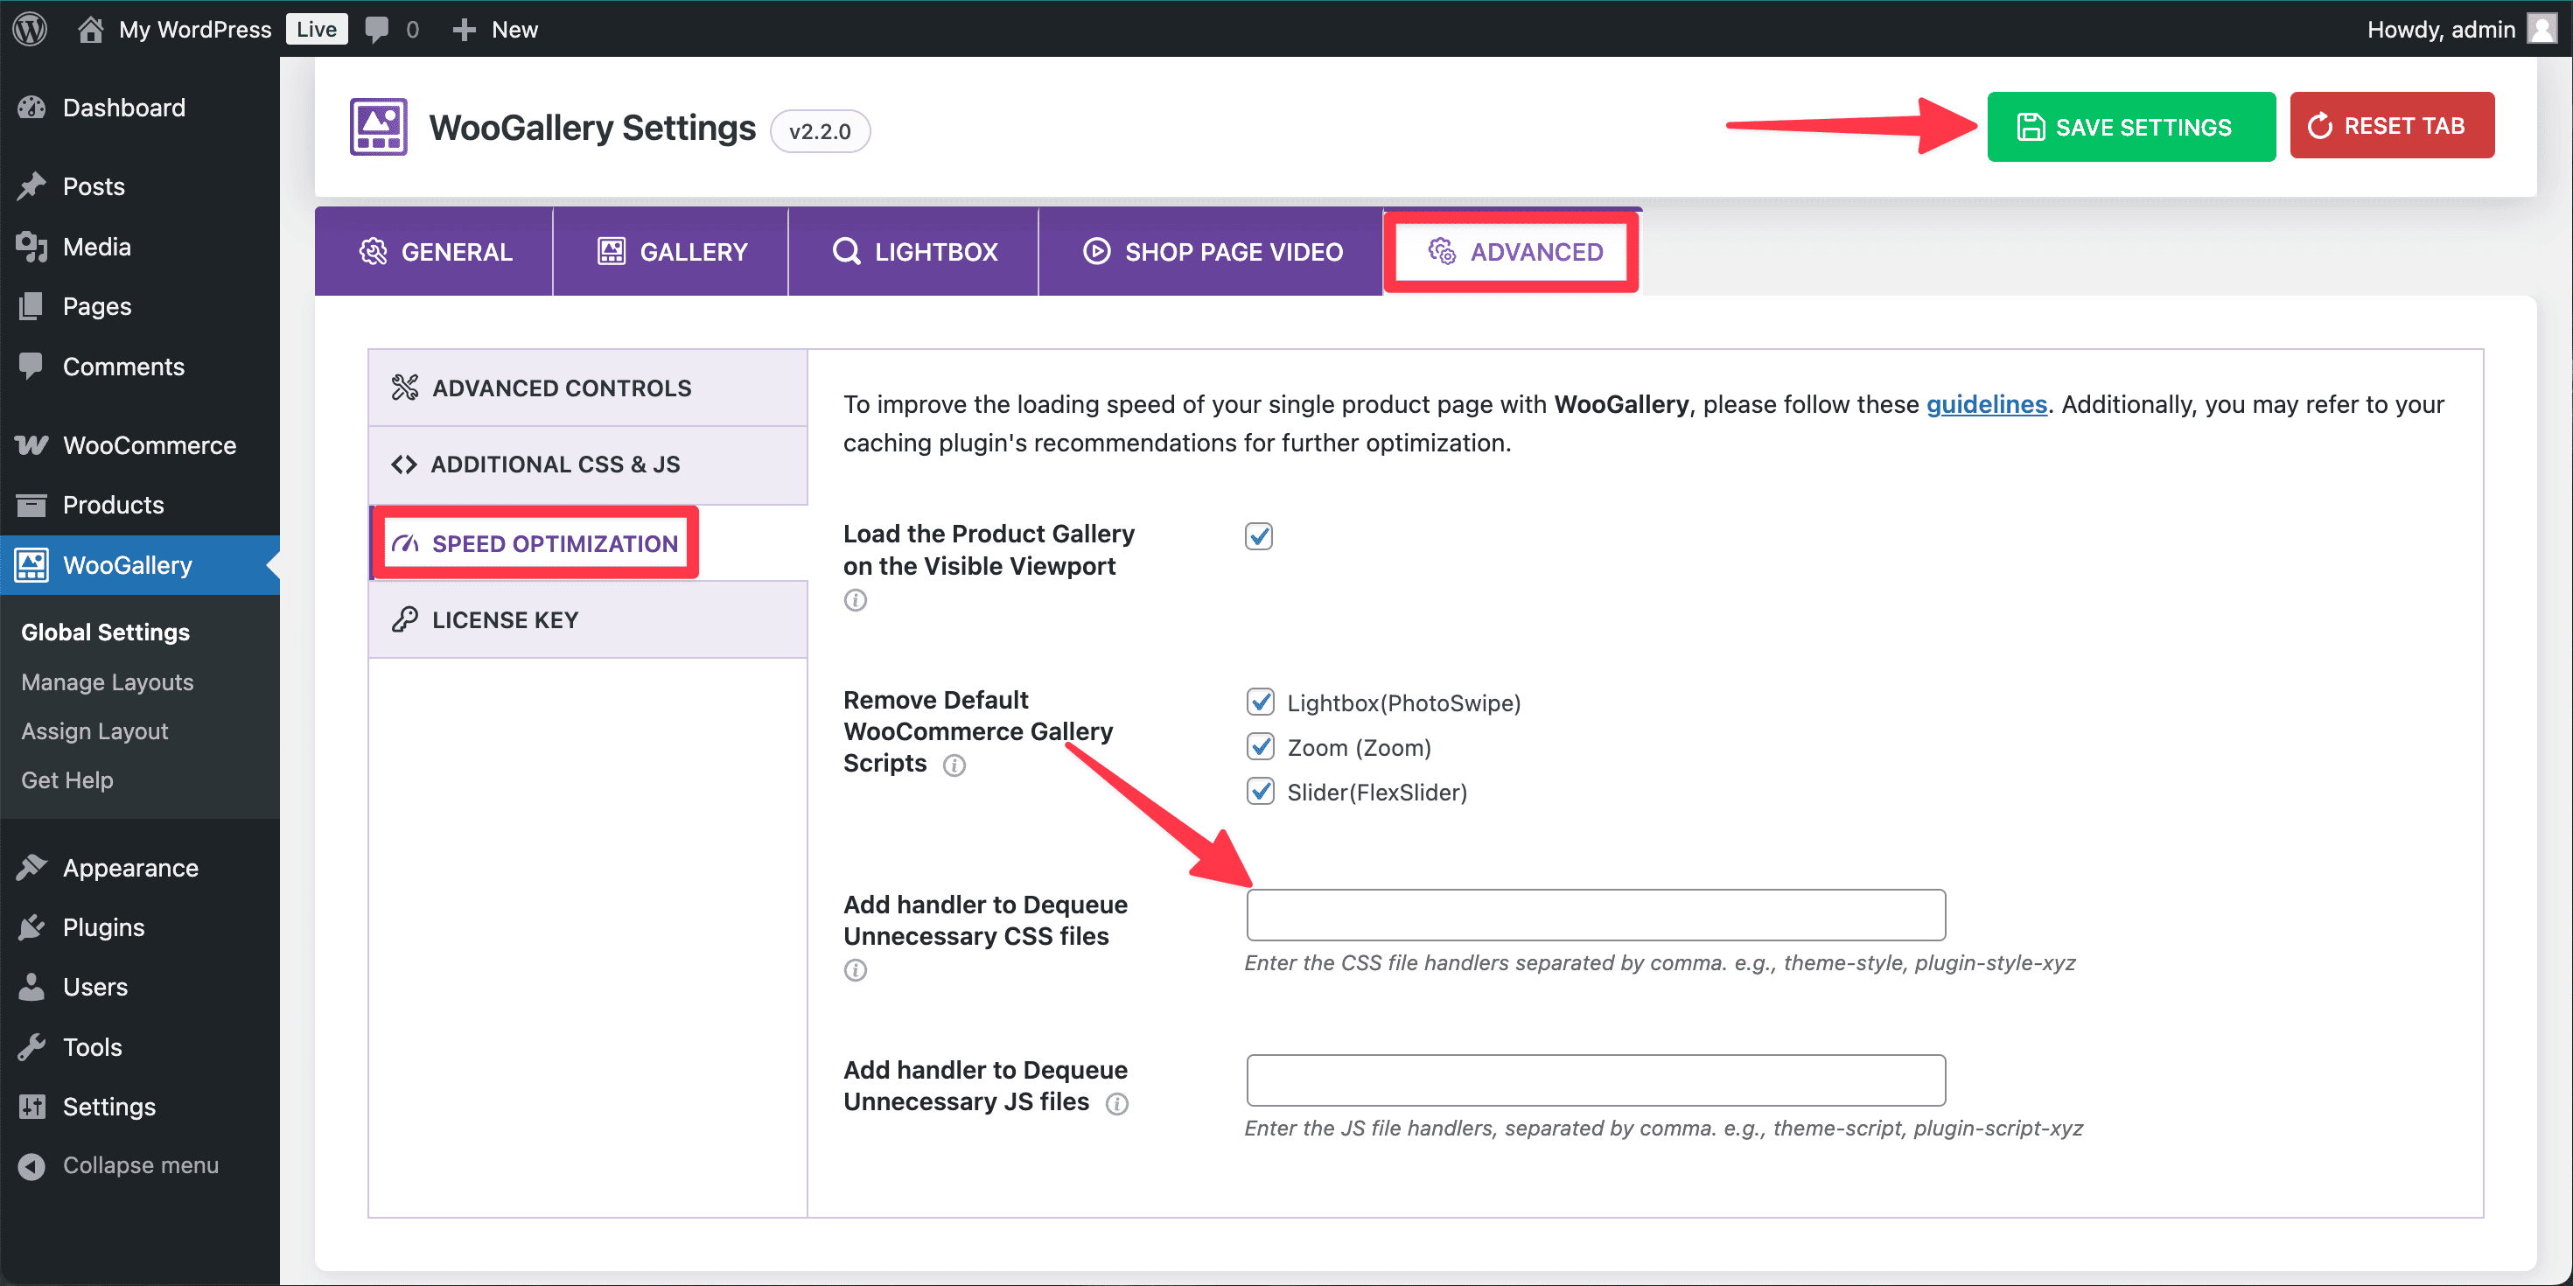
Task: Open the guidelines link
Action: point(1986,404)
